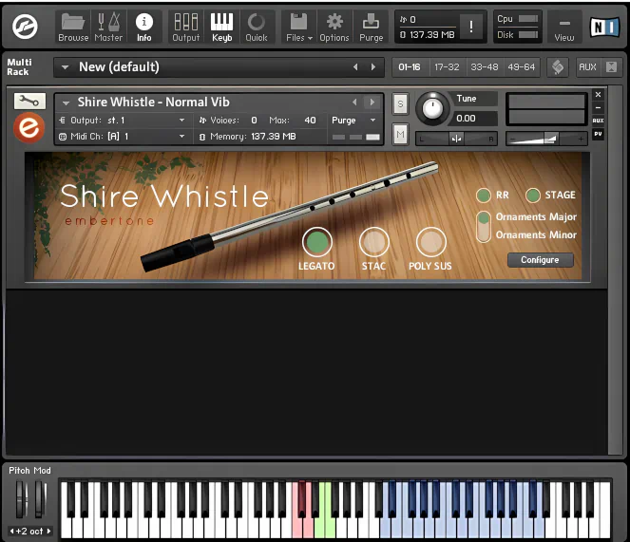The width and height of the screenshot is (630, 542).
Task: Click the Tune knob
Action: (x=432, y=108)
